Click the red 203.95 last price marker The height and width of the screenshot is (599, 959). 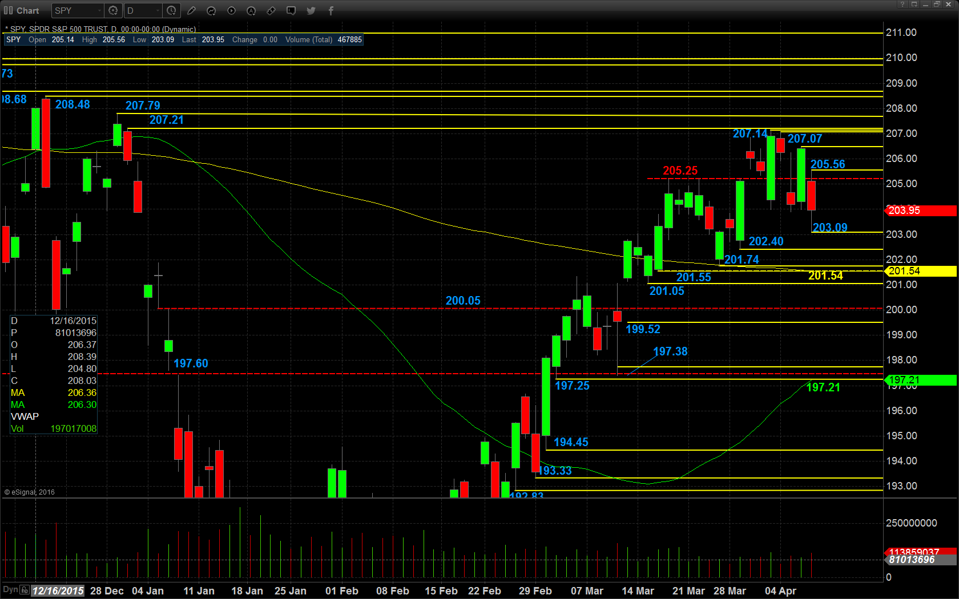[921, 211]
